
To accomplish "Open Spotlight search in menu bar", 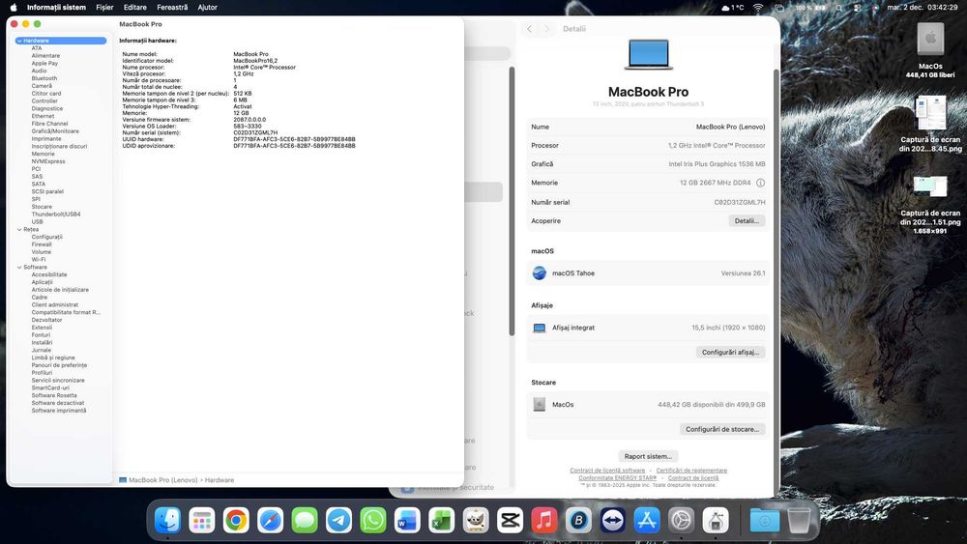I will (x=838, y=8).
